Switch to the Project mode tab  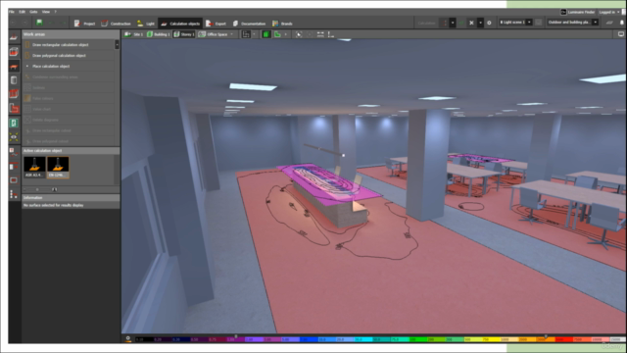pos(85,24)
